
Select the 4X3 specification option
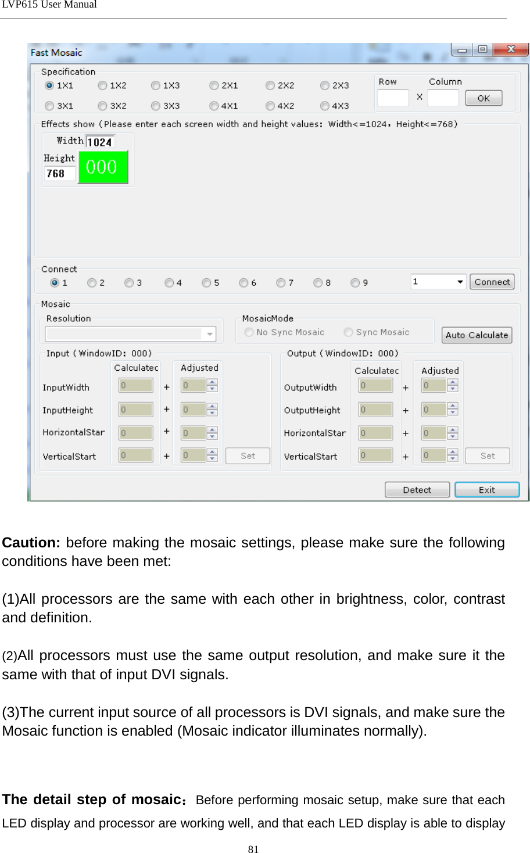325,106
